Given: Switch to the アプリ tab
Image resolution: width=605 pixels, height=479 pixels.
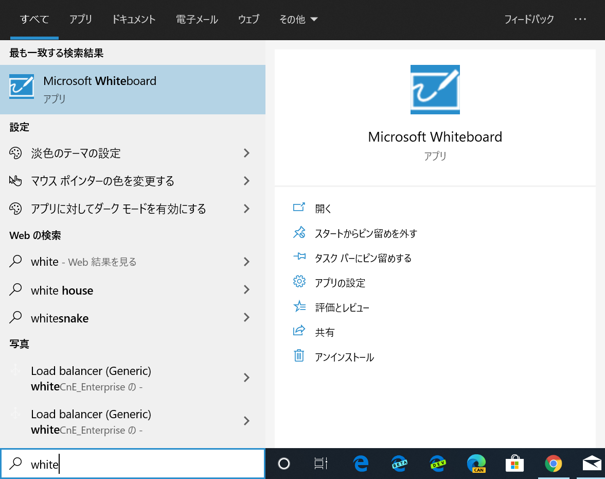Looking at the screenshot, I should [x=80, y=19].
